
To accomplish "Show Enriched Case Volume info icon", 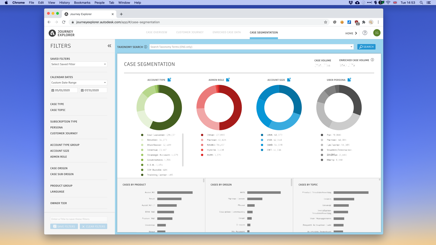I will click(x=372, y=60).
